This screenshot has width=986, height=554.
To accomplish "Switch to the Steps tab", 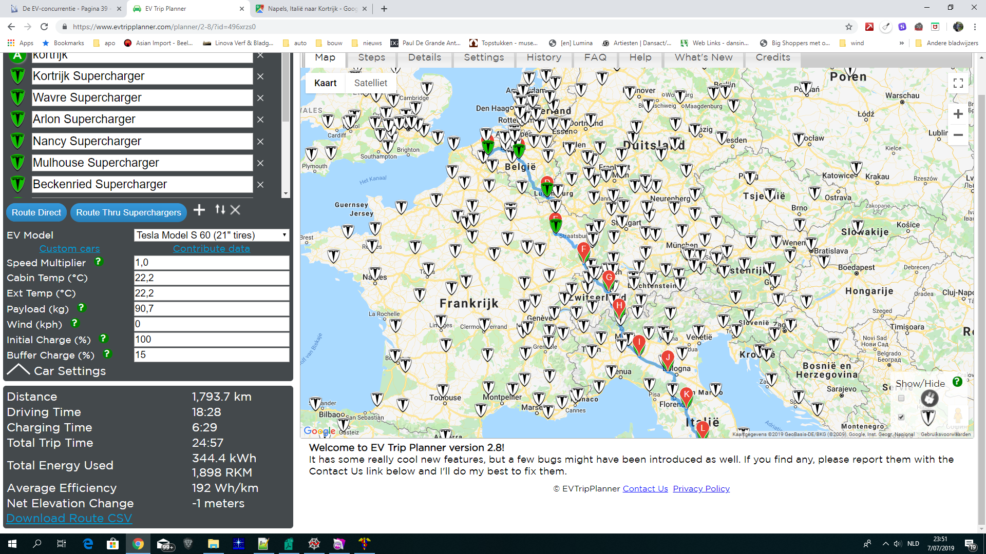I will click(371, 57).
